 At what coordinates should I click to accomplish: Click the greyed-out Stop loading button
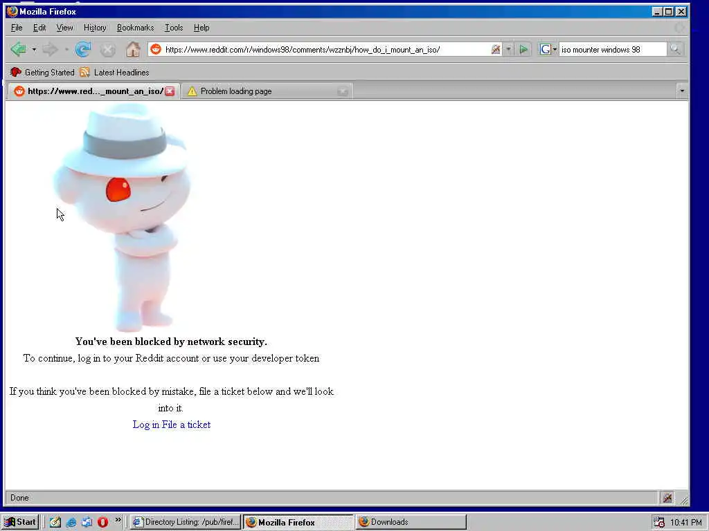(107, 49)
